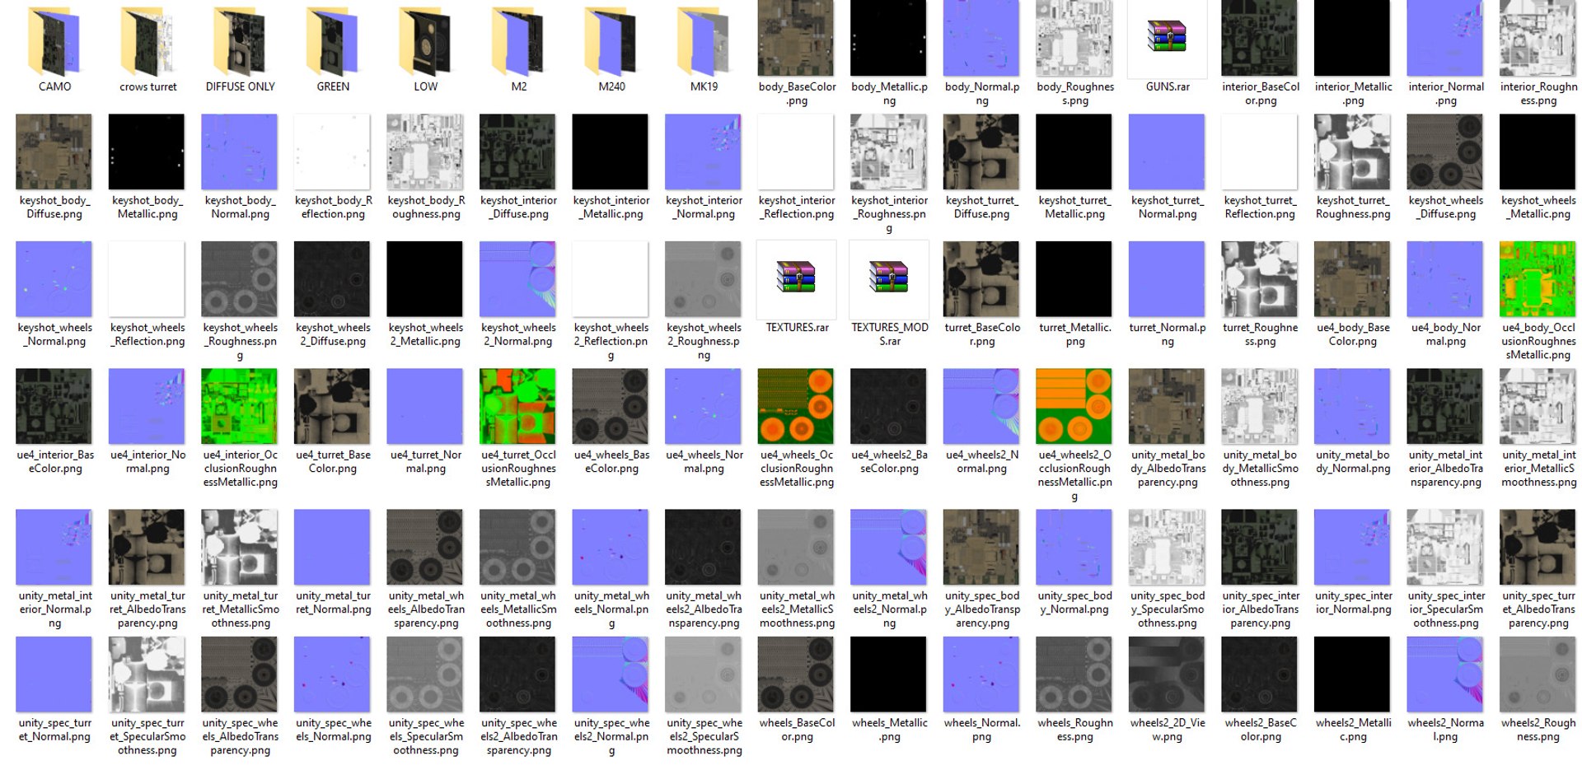This screenshot has height=770, width=1582.
Task: Select the crows turret folder
Action: (147, 40)
